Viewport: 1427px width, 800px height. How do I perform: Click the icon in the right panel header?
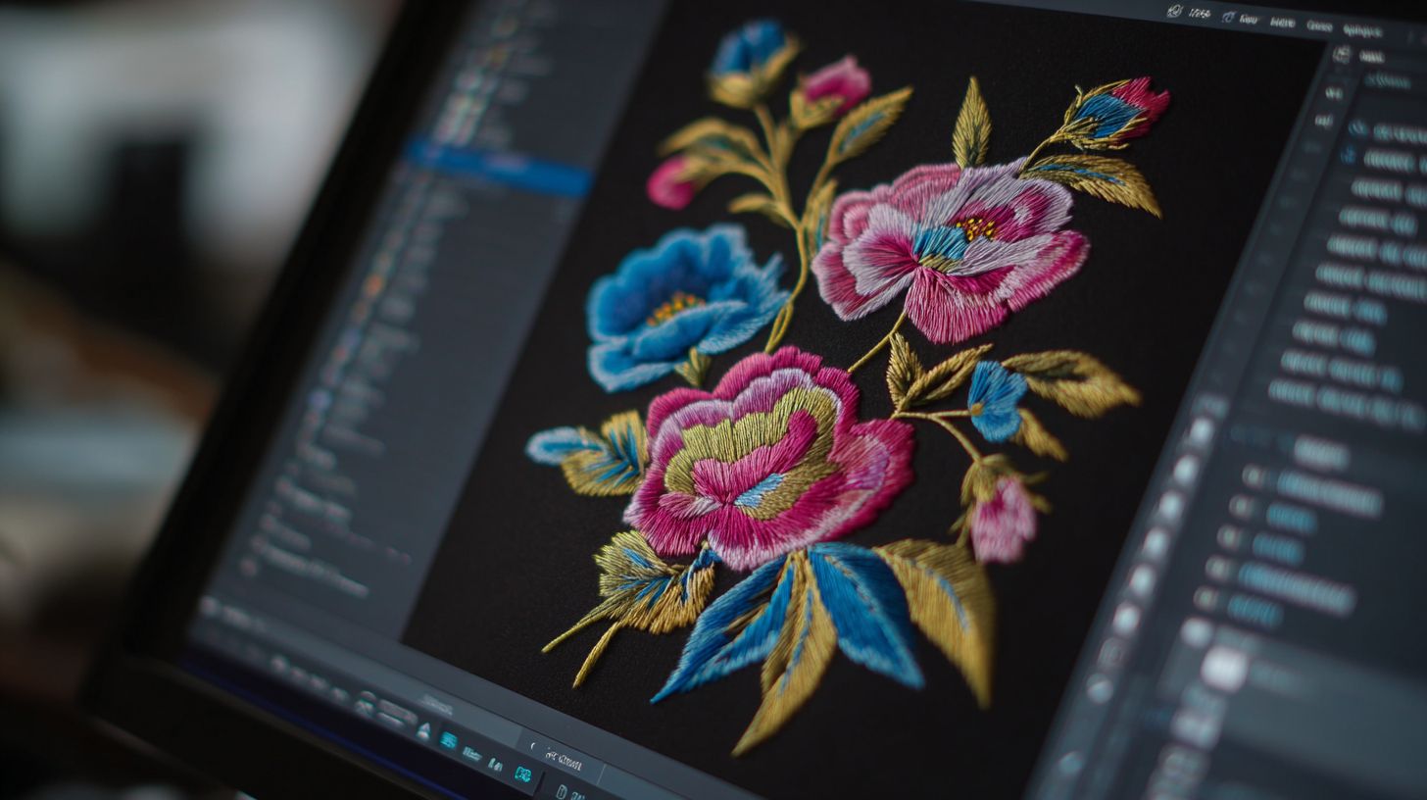[1341, 55]
